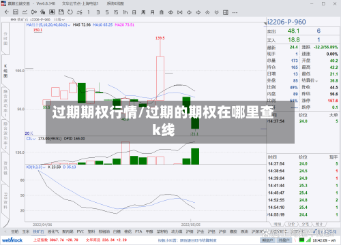341x245 pixels.
Task: Click the 139.5 high price label
Action: click(160, 38)
